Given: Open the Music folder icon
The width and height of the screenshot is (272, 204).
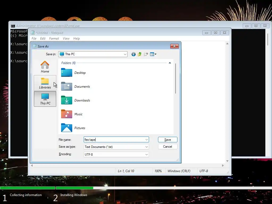Looking at the screenshot, I should tap(67, 114).
